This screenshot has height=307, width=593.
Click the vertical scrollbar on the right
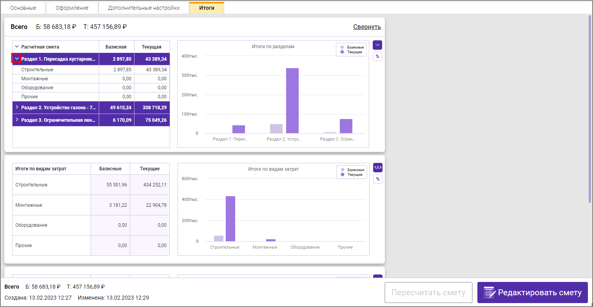point(590,110)
